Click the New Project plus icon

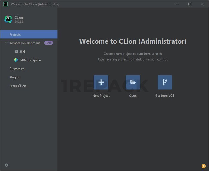point(101,82)
